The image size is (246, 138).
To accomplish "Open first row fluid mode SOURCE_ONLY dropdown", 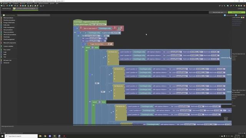I will point(196,52).
